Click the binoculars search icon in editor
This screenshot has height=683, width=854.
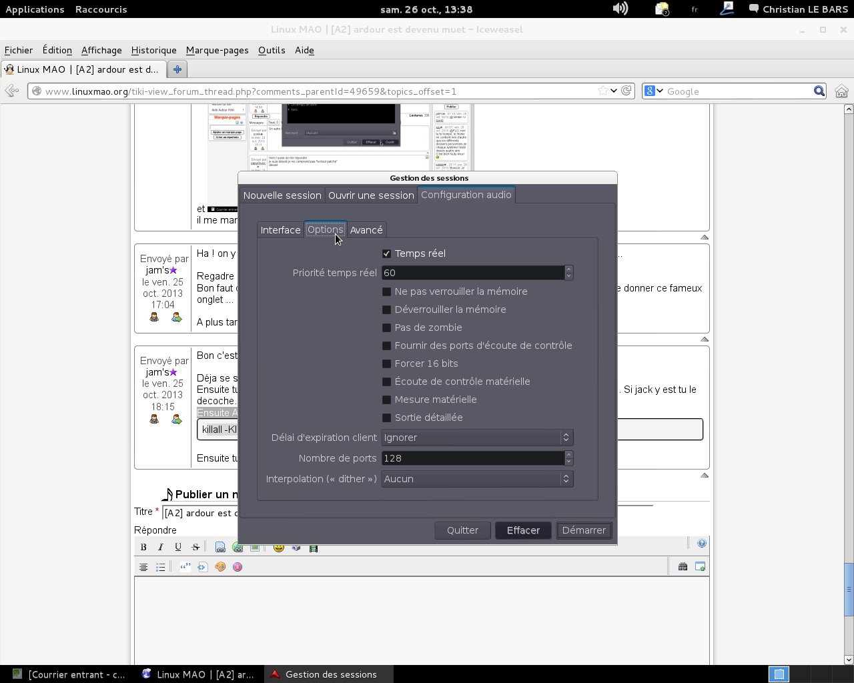tap(683, 567)
